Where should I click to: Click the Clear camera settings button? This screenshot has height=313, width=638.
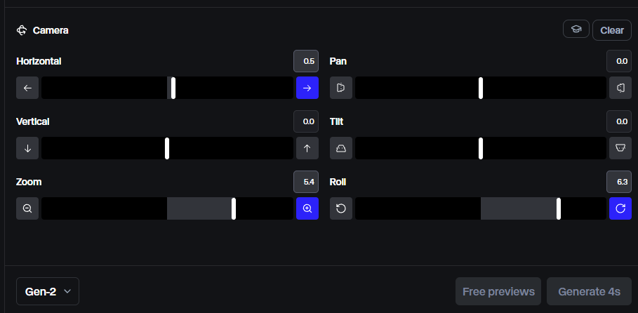coord(612,30)
